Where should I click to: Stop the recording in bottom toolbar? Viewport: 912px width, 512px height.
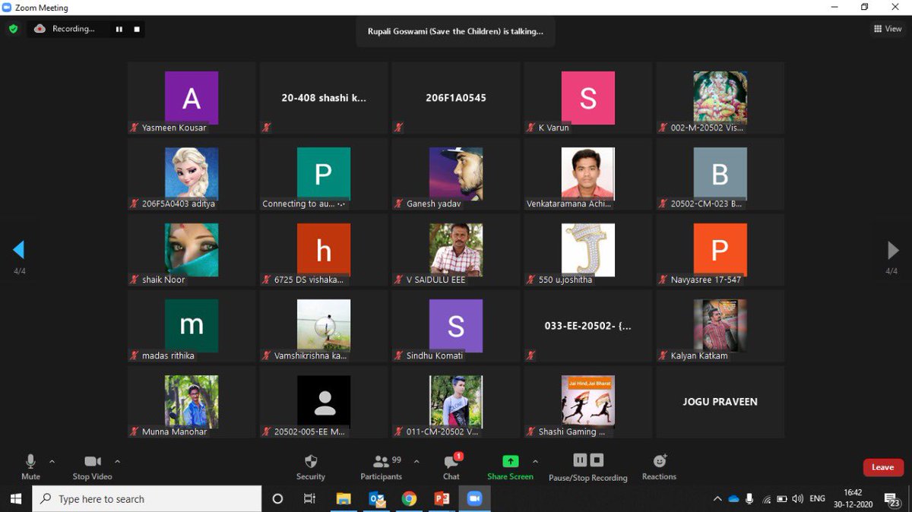pos(597,460)
